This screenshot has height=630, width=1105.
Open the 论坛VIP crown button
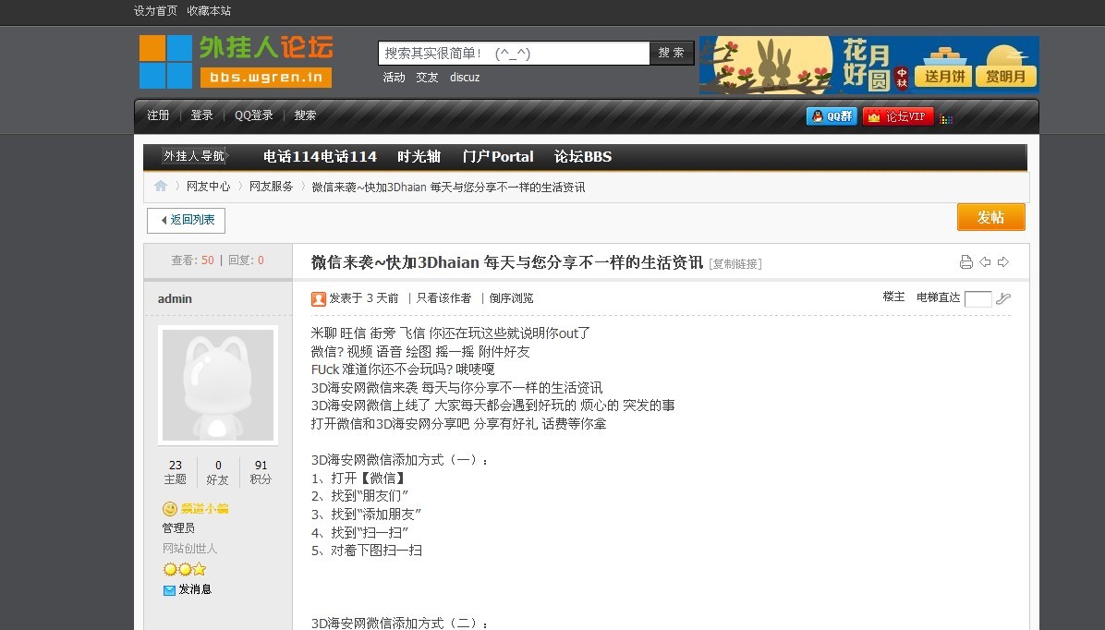coord(898,116)
